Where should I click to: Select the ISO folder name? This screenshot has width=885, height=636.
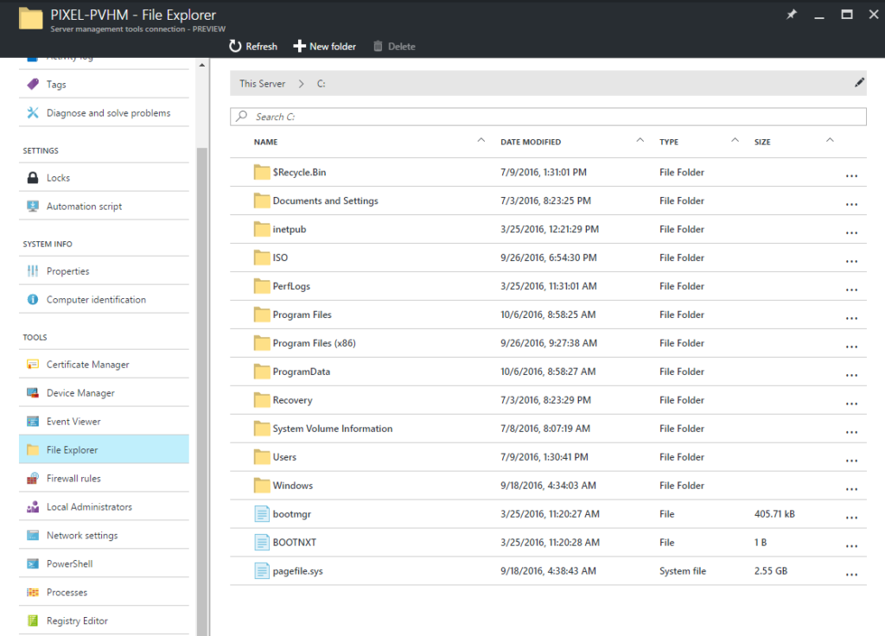280,258
